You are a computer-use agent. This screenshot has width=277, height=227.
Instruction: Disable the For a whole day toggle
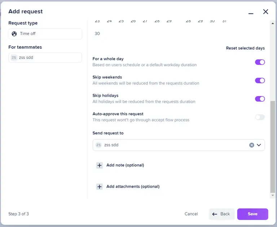260,62
